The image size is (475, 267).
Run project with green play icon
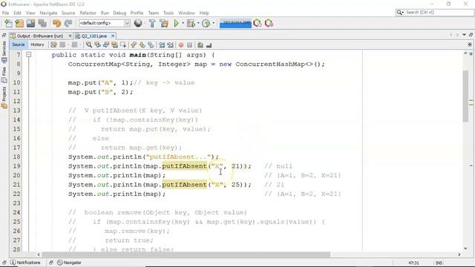pyautogui.click(x=176, y=23)
